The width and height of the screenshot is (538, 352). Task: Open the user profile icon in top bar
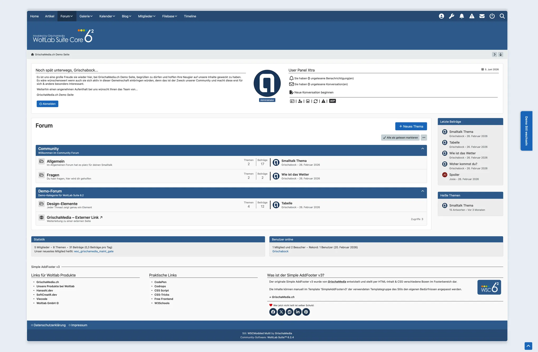(441, 16)
